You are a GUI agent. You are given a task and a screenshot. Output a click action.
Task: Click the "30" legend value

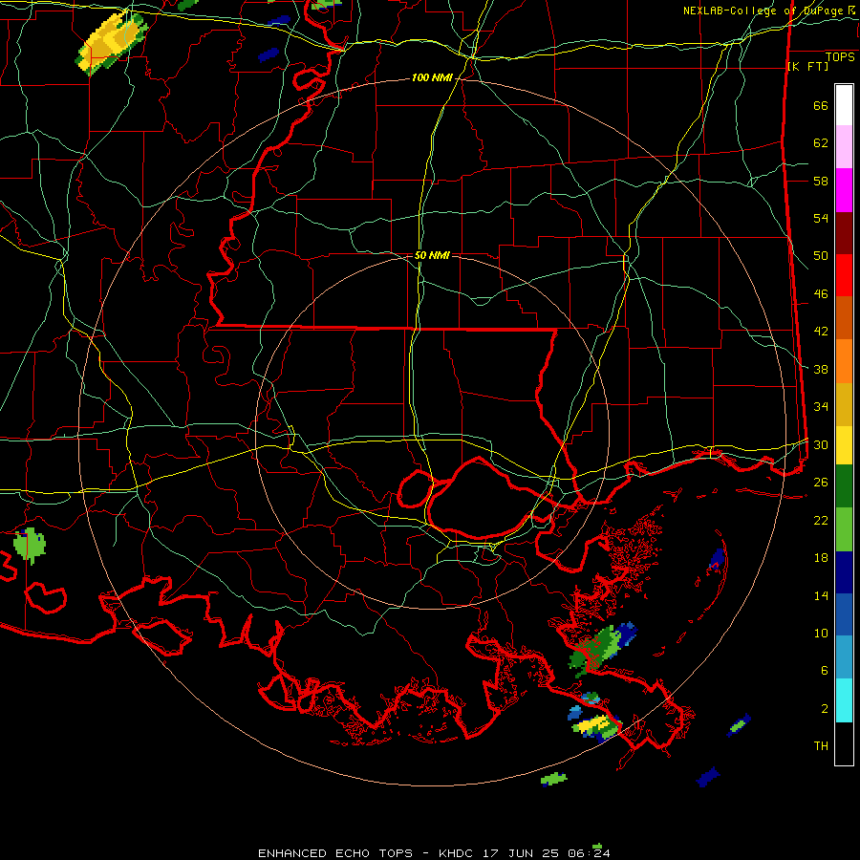(x=821, y=444)
